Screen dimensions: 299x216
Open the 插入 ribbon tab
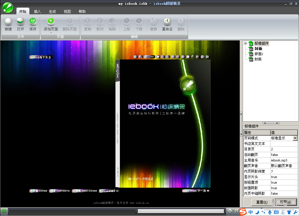click(37, 11)
